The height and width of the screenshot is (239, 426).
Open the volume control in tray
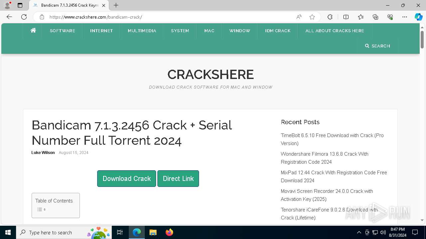click(383, 232)
